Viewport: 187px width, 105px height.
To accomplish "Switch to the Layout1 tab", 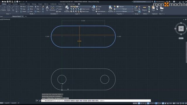I will (x=7, y=103).
